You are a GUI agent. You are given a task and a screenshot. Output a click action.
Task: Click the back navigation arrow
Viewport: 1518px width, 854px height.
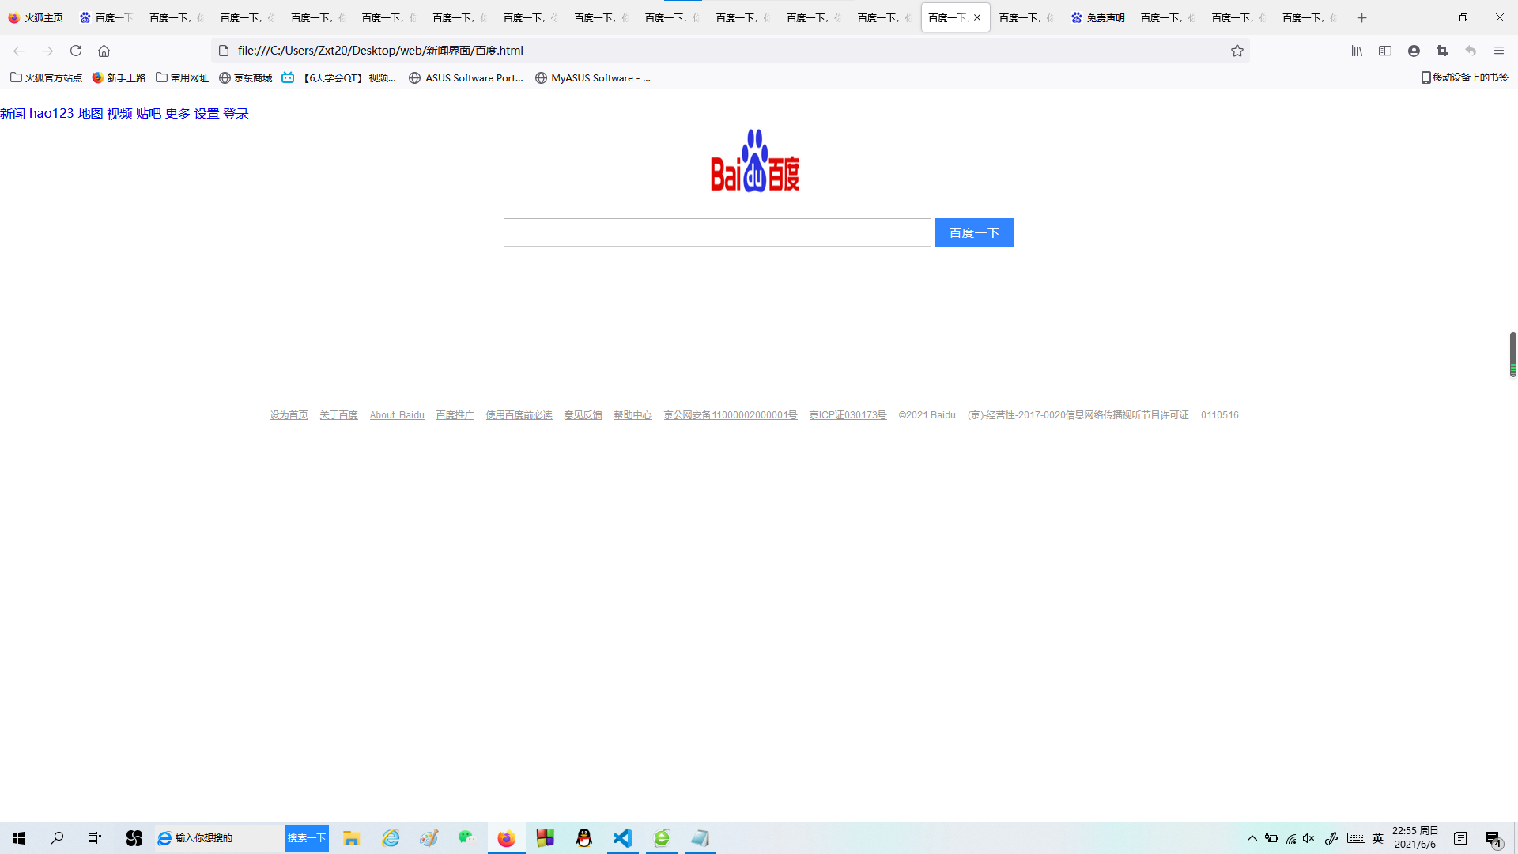point(19,51)
